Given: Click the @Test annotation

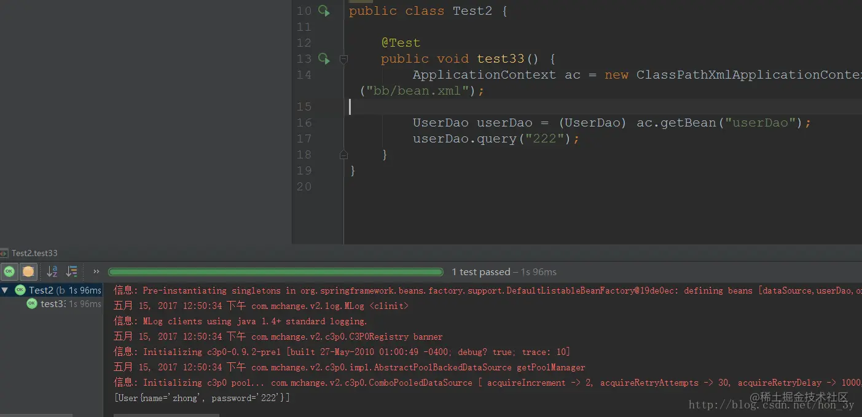Looking at the screenshot, I should click(401, 43).
